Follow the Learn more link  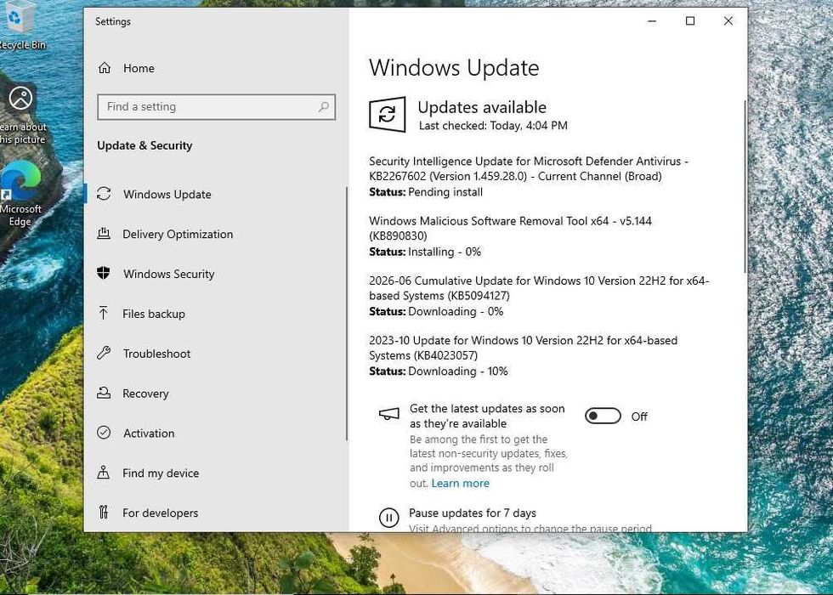pos(460,484)
